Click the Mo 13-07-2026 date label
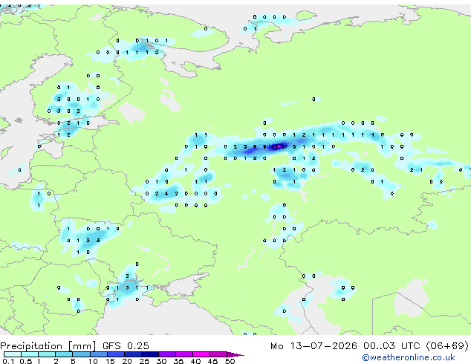The height and width of the screenshot is (364, 471). [x=314, y=345]
